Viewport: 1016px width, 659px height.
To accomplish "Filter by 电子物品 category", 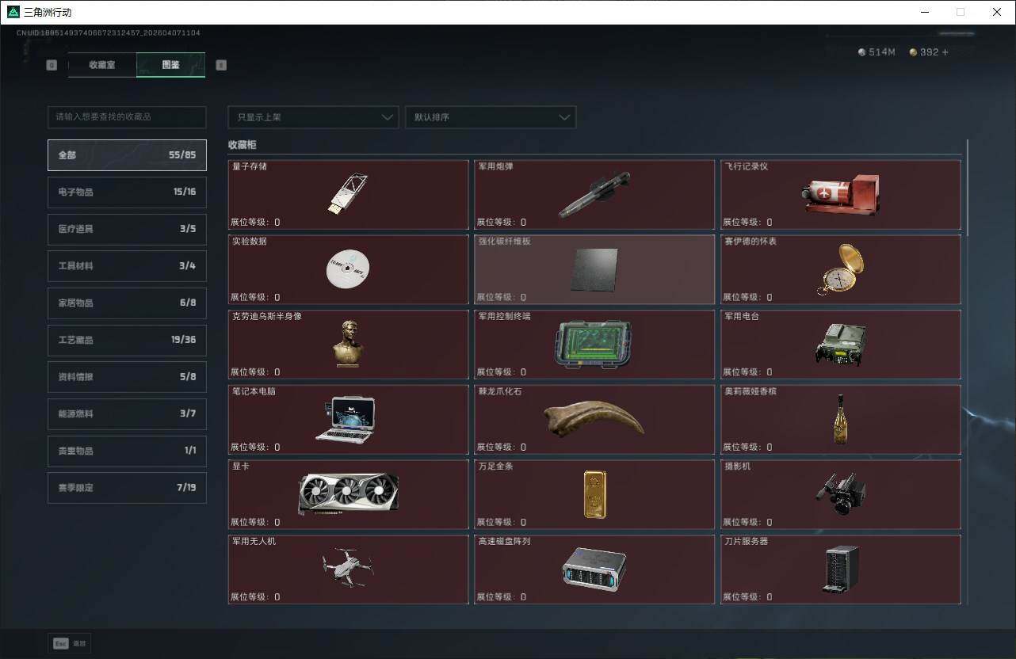I will click(x=127, y=192).
